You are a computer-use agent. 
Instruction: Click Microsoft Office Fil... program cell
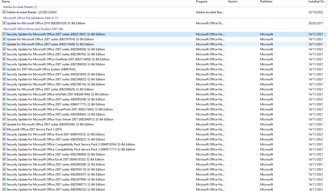pos(210,23)
